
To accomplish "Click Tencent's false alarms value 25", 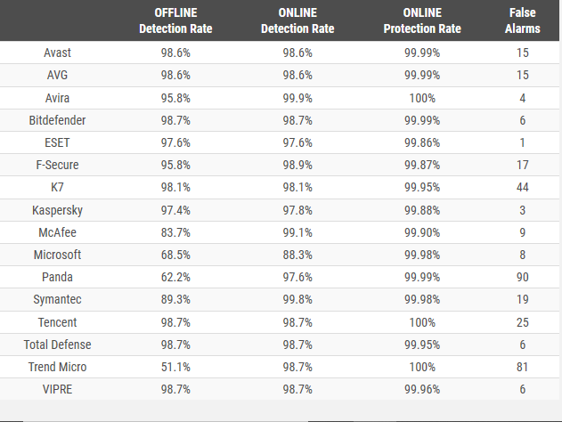I will [x=523, y=322].
